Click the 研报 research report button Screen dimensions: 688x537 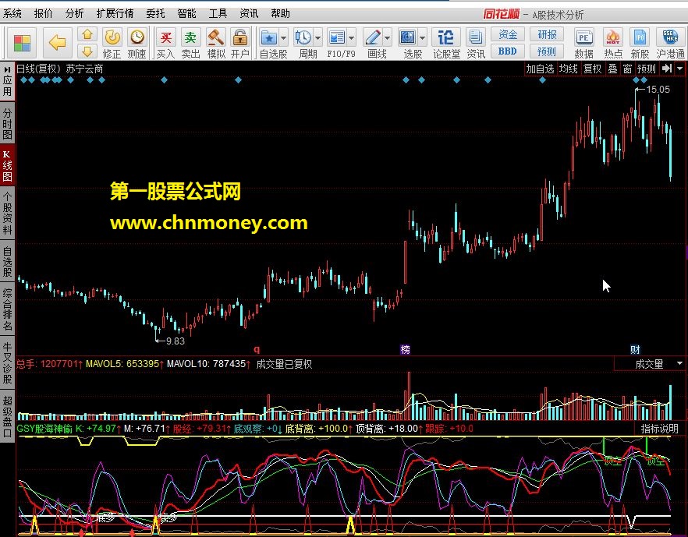tap(547, 34)
